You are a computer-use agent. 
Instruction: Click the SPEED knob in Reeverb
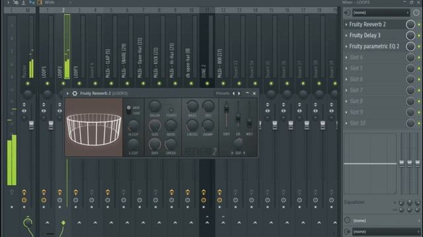point(171,144)
